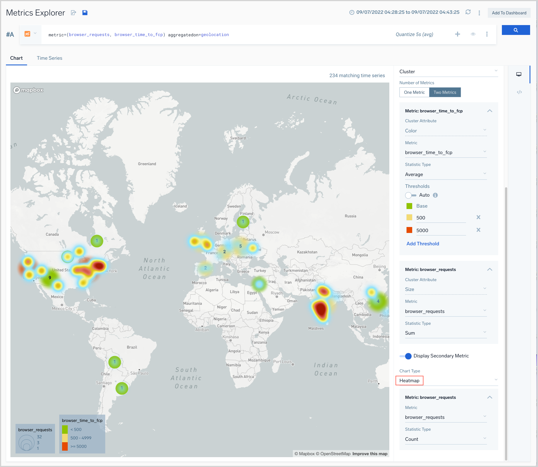Refresh the time range data
538x467 pixels.
(468, 12)
